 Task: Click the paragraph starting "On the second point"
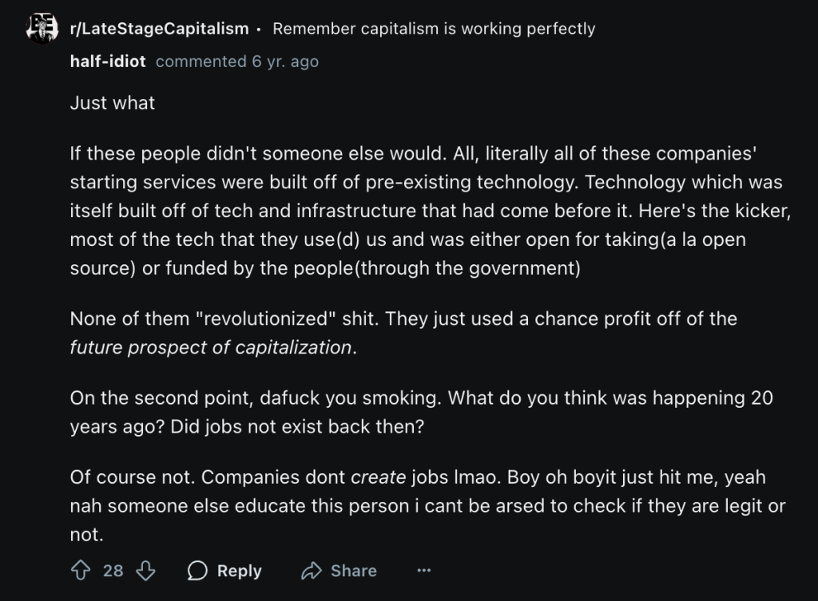421,412
